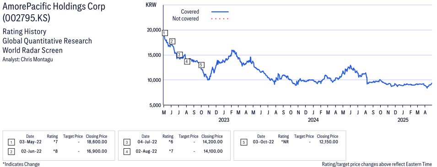The width and height of the screenshot is (437, 167).
Task: Click the ticker (002795.KS)
Action: tap(26, 18)
